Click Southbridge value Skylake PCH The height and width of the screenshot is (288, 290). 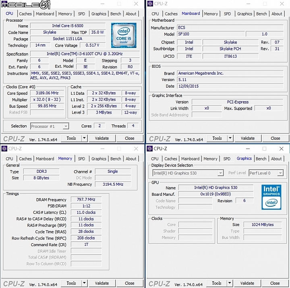pyautogui.click(x=230, y=49)
